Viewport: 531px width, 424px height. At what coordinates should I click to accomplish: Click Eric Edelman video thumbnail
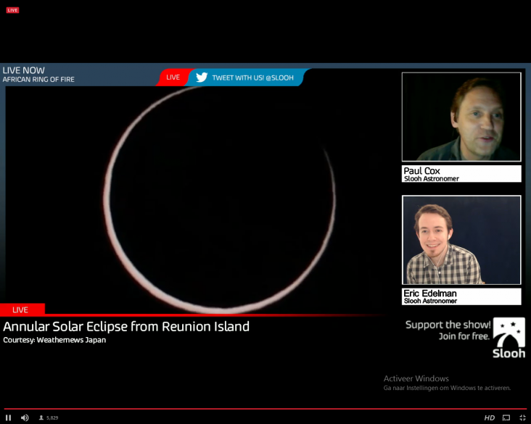[461, 240]
